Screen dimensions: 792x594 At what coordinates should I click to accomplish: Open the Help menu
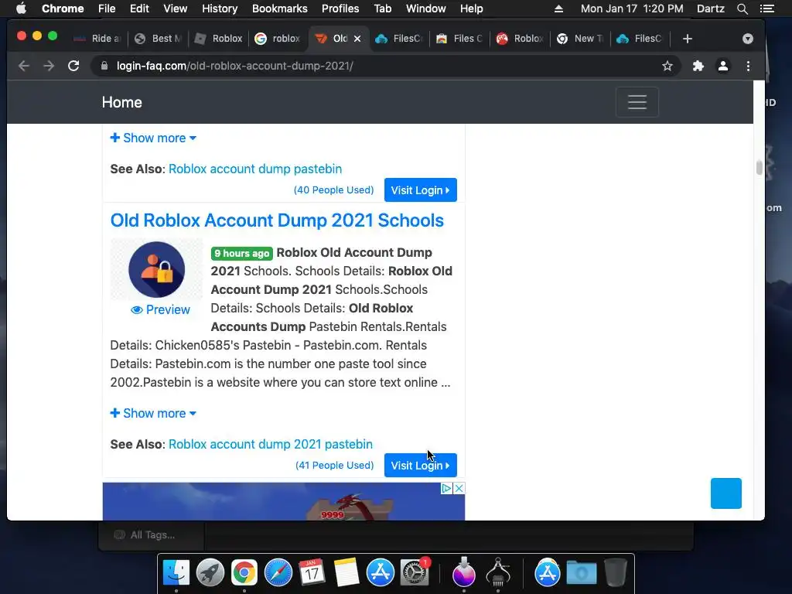[471, 9]
